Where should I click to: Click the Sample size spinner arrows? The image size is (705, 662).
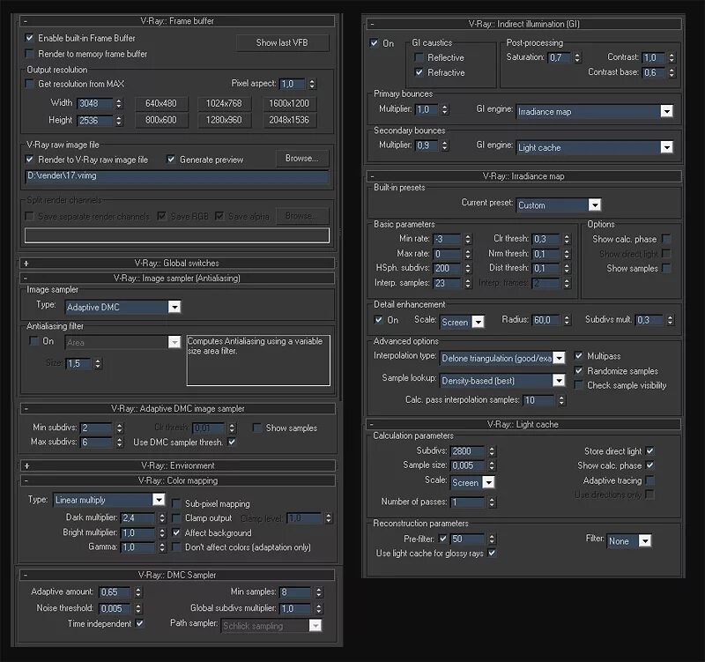(x=492, y=465)
